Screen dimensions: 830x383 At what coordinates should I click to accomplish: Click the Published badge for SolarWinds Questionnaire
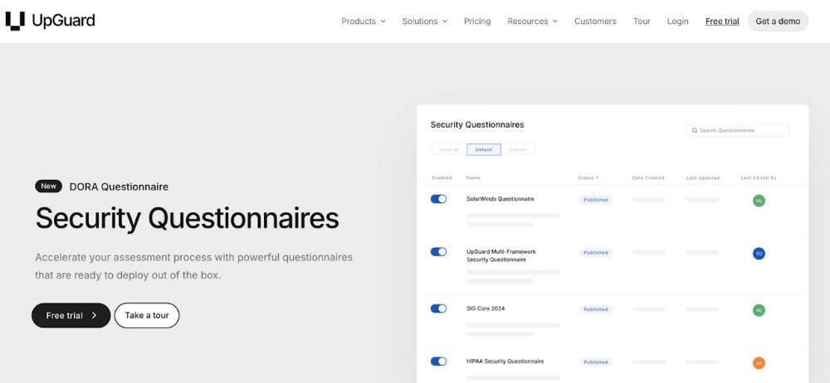(595, 200)
